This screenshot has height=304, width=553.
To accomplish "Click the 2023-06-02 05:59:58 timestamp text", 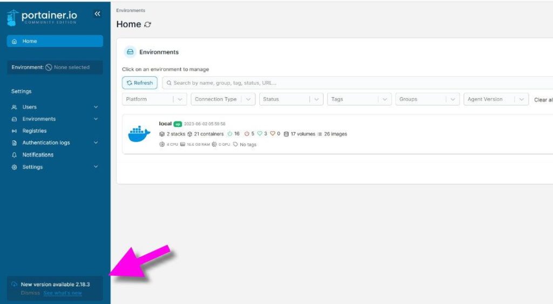I will (205, 124).
